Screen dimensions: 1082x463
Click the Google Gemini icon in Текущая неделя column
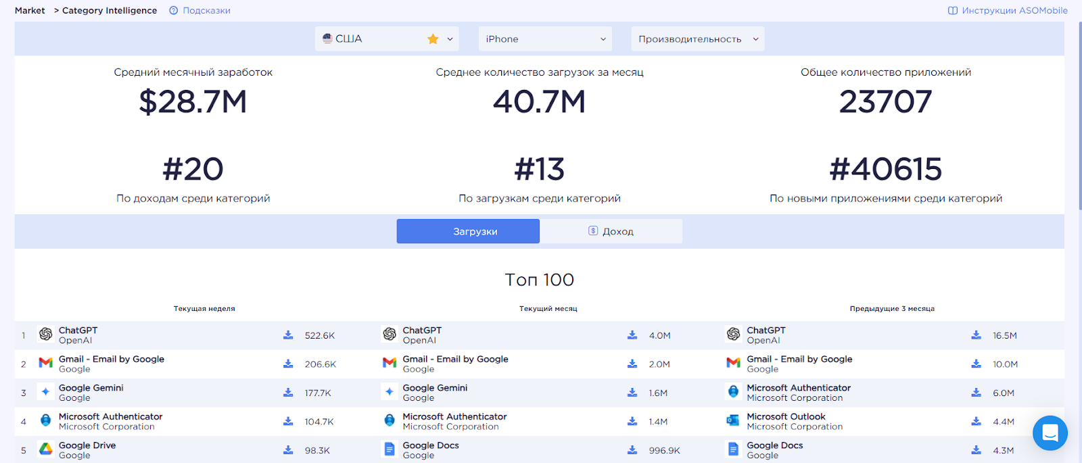click(45, 391)
